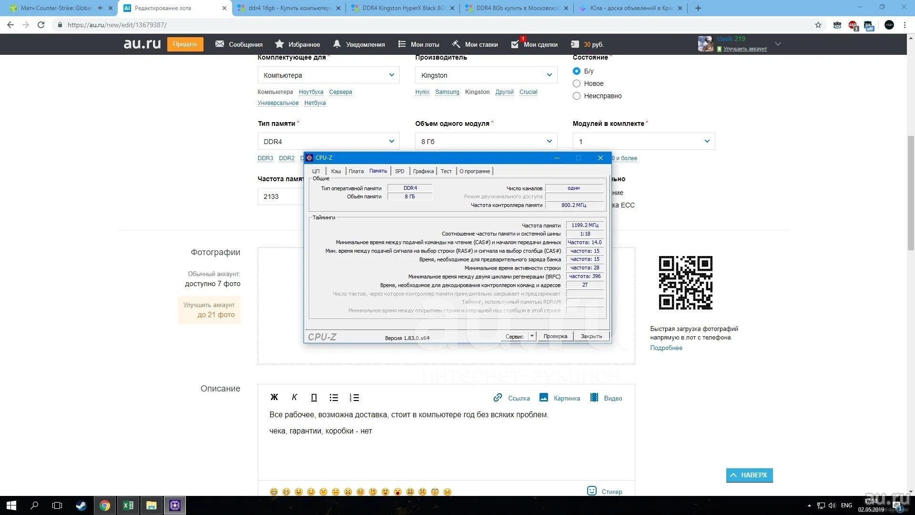Bookmark this page with the star
Screen dimensions: 915x515
coord(818,25)
